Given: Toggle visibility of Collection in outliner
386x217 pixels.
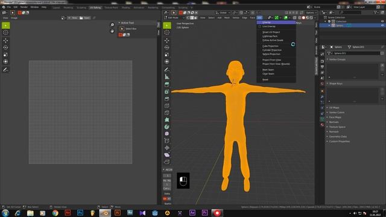Looking at the screenshot, I should [x=382, y=22].
